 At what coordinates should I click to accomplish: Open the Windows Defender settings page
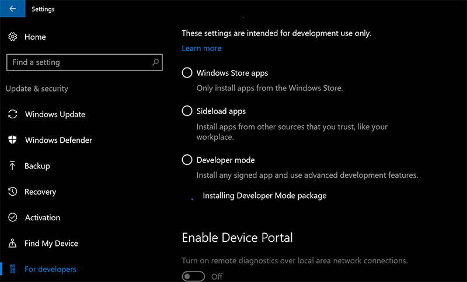click(x=59, y=140)
